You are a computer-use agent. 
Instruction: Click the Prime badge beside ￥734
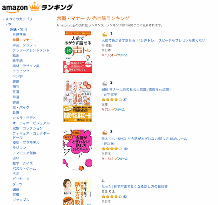118,110
